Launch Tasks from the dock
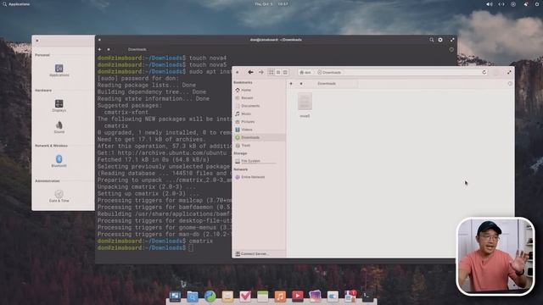543x305 pixels. point(245,297)
